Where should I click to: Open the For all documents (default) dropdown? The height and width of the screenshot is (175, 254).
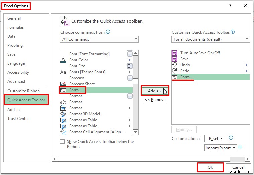(x=211, y=39)
